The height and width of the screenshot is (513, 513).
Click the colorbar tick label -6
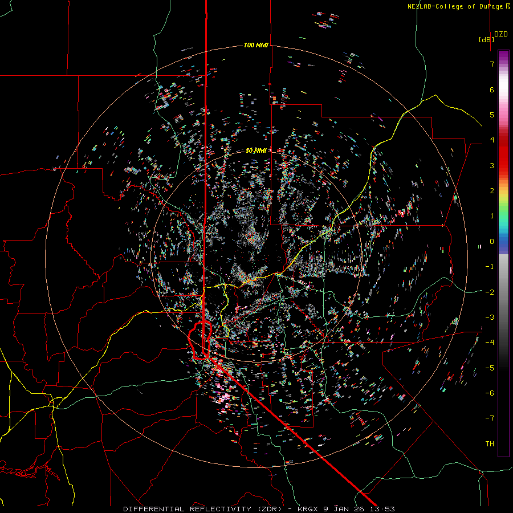coord(490,393)
